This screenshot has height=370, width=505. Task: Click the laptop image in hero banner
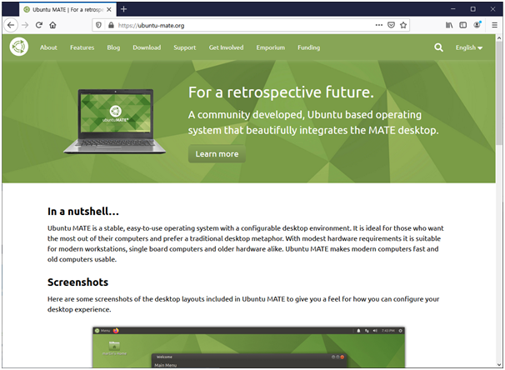click(x=115, y=121)
